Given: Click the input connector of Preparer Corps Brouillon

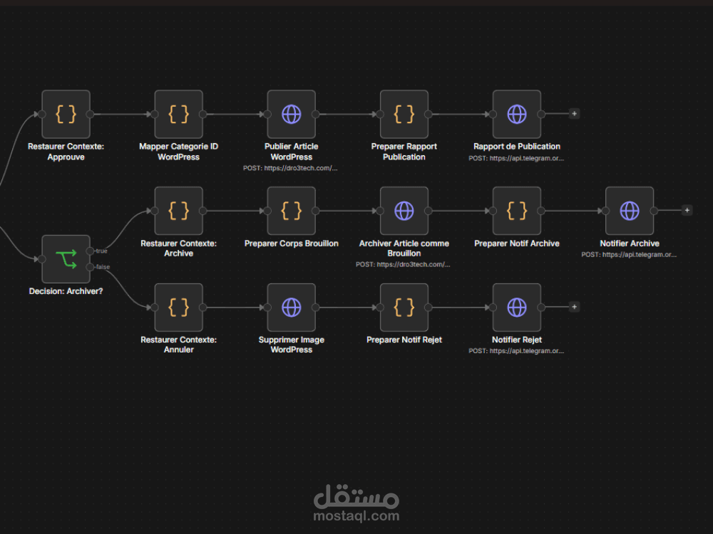Looking at the screenshot, I should pyautogui.click(x=267, y=211).
